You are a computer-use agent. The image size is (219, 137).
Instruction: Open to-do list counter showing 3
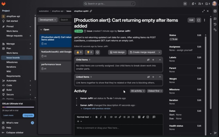coord(208,4)
